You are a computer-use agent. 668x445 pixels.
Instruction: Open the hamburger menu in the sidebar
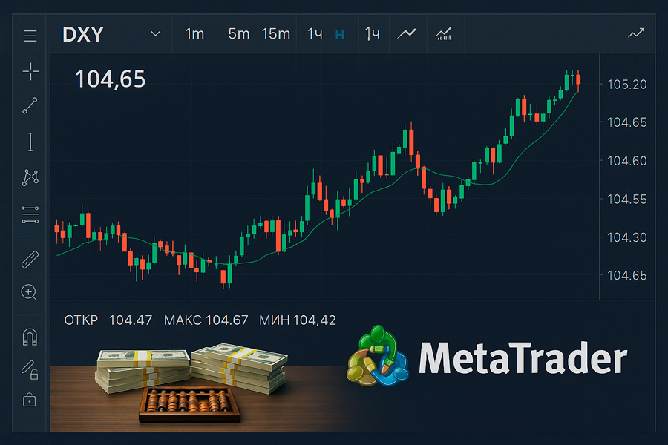coord(30,36)
